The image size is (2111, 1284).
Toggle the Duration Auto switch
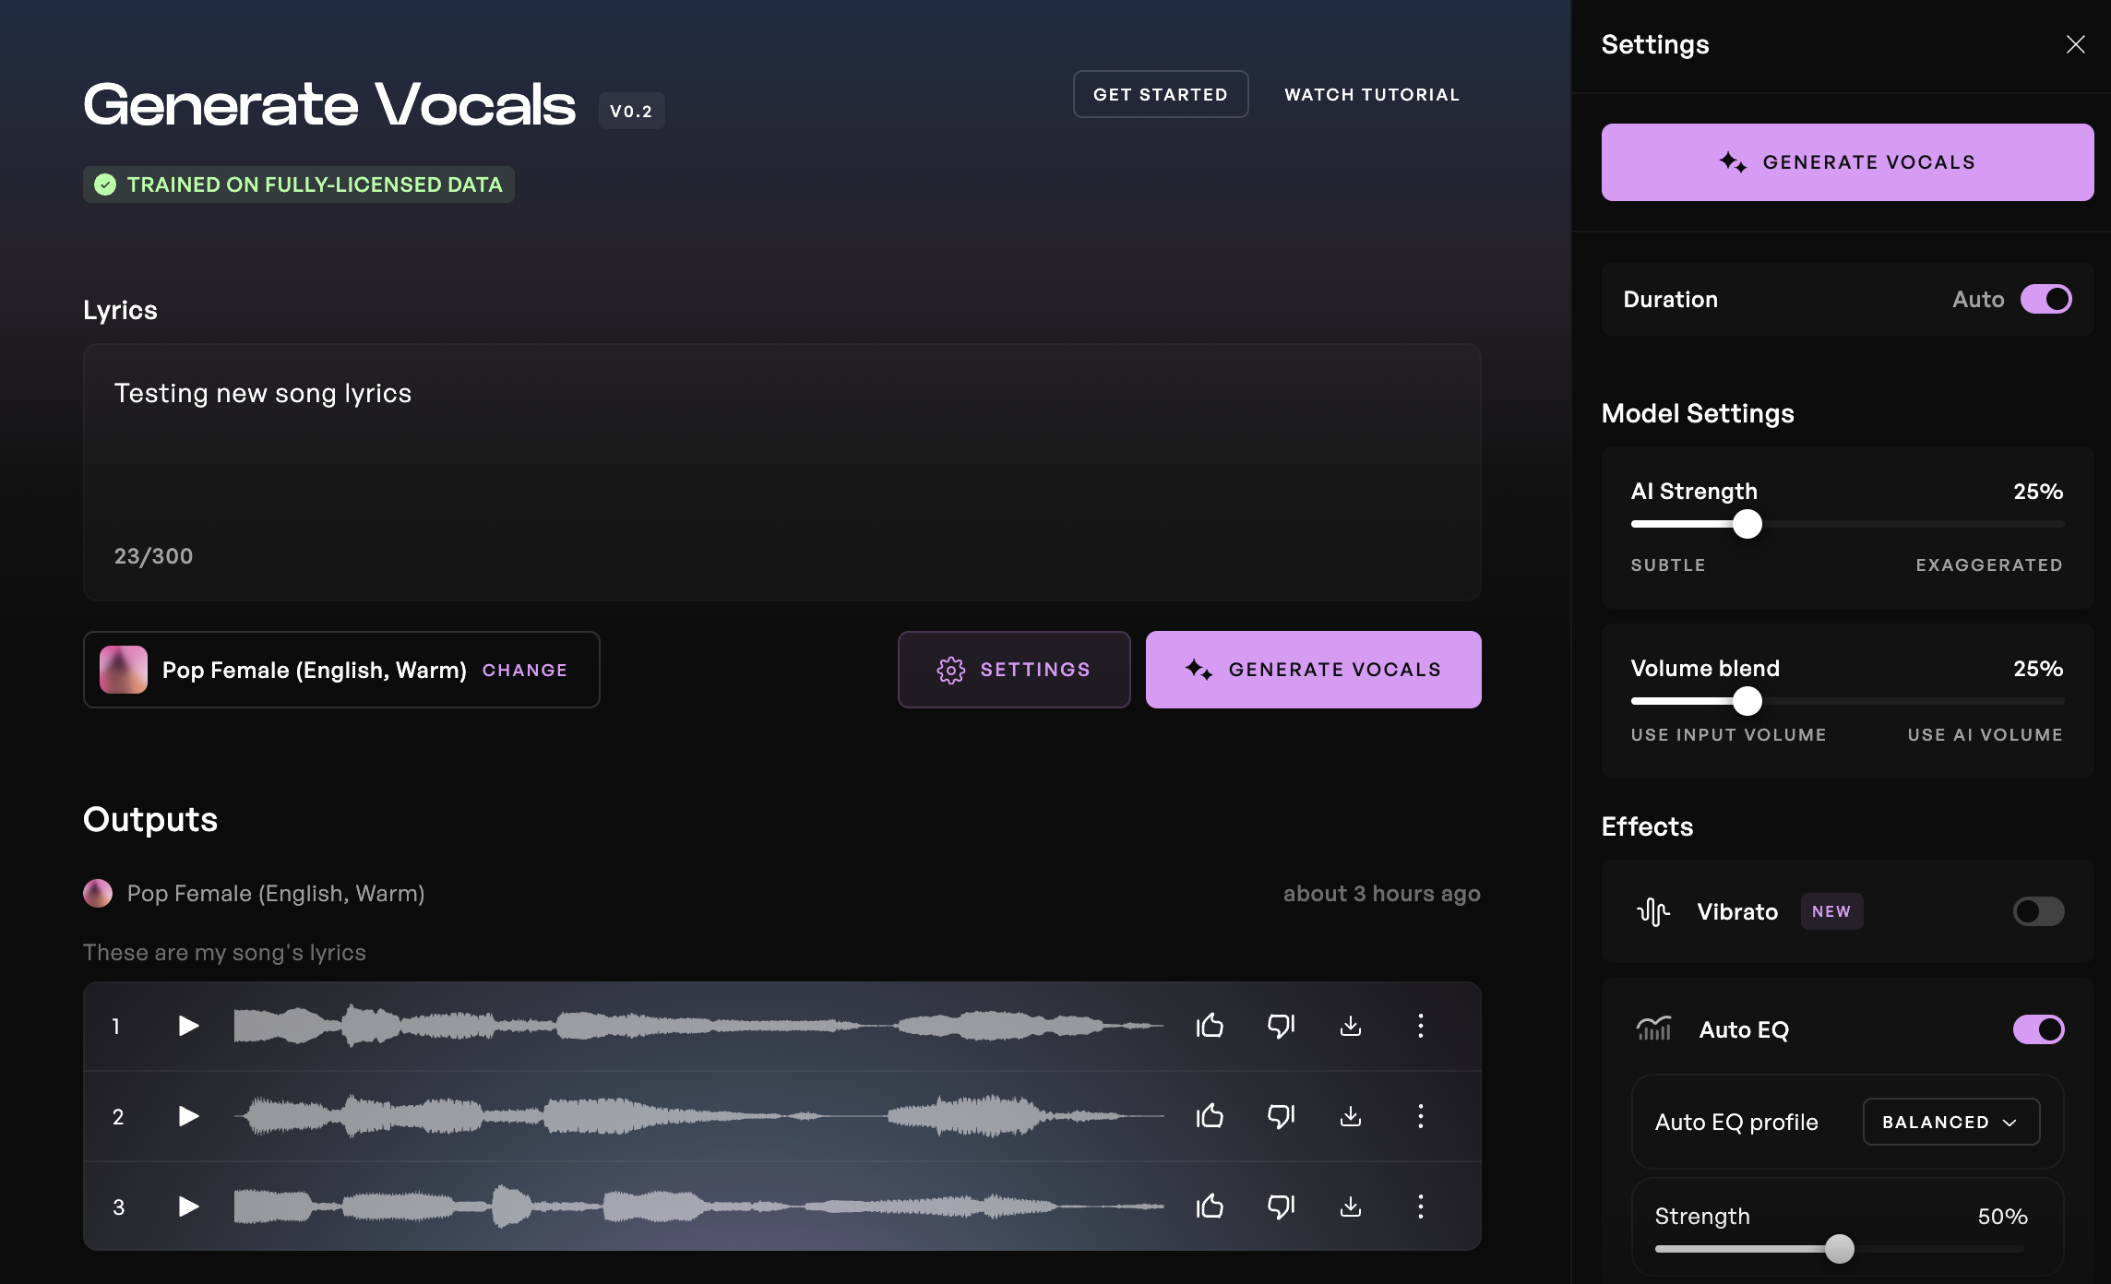pyautogui.click(x=2045, y=299)
